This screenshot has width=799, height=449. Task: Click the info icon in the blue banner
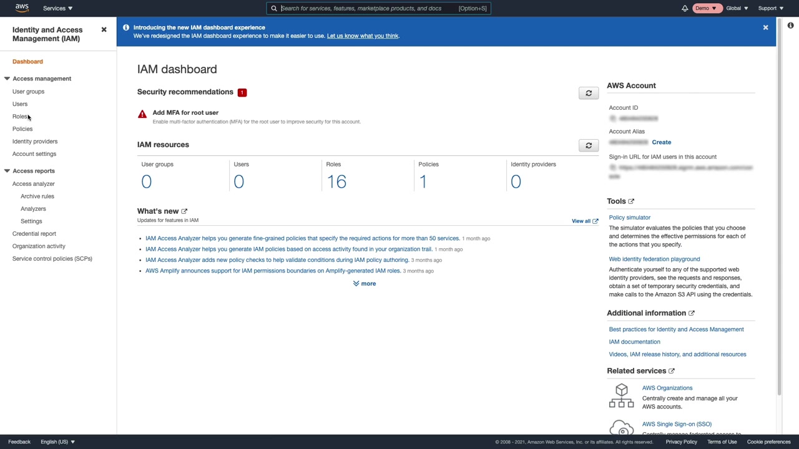pyautogui.click(x=126, y=27)
